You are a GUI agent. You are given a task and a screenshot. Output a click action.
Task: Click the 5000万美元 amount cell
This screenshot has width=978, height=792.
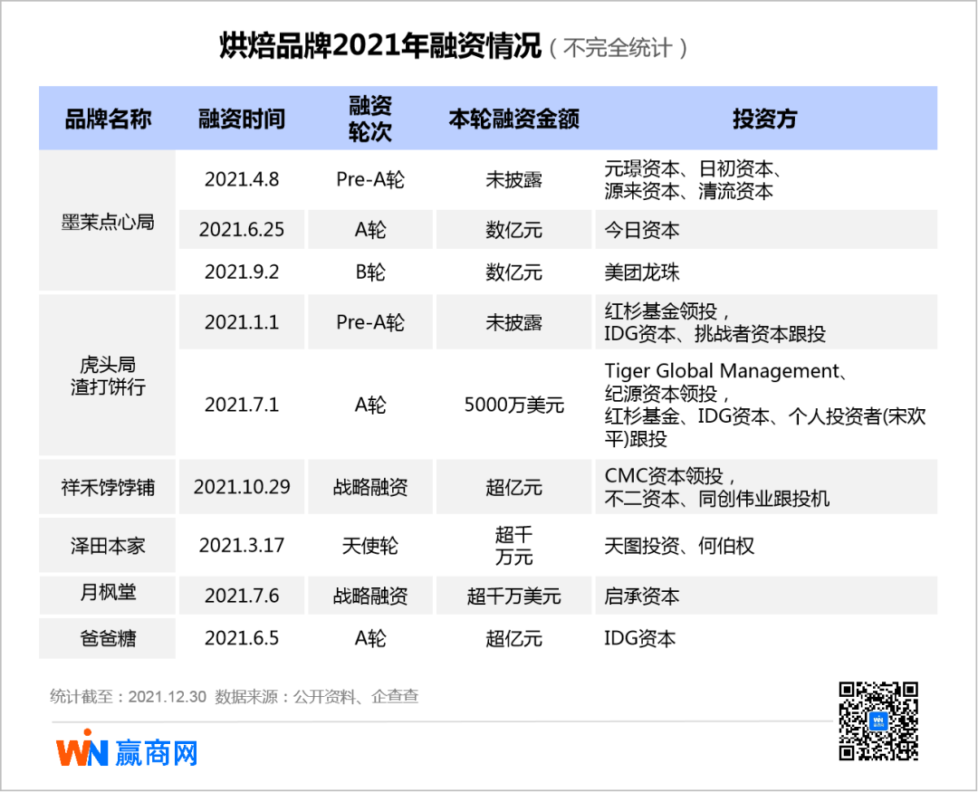tap(513, 405)
